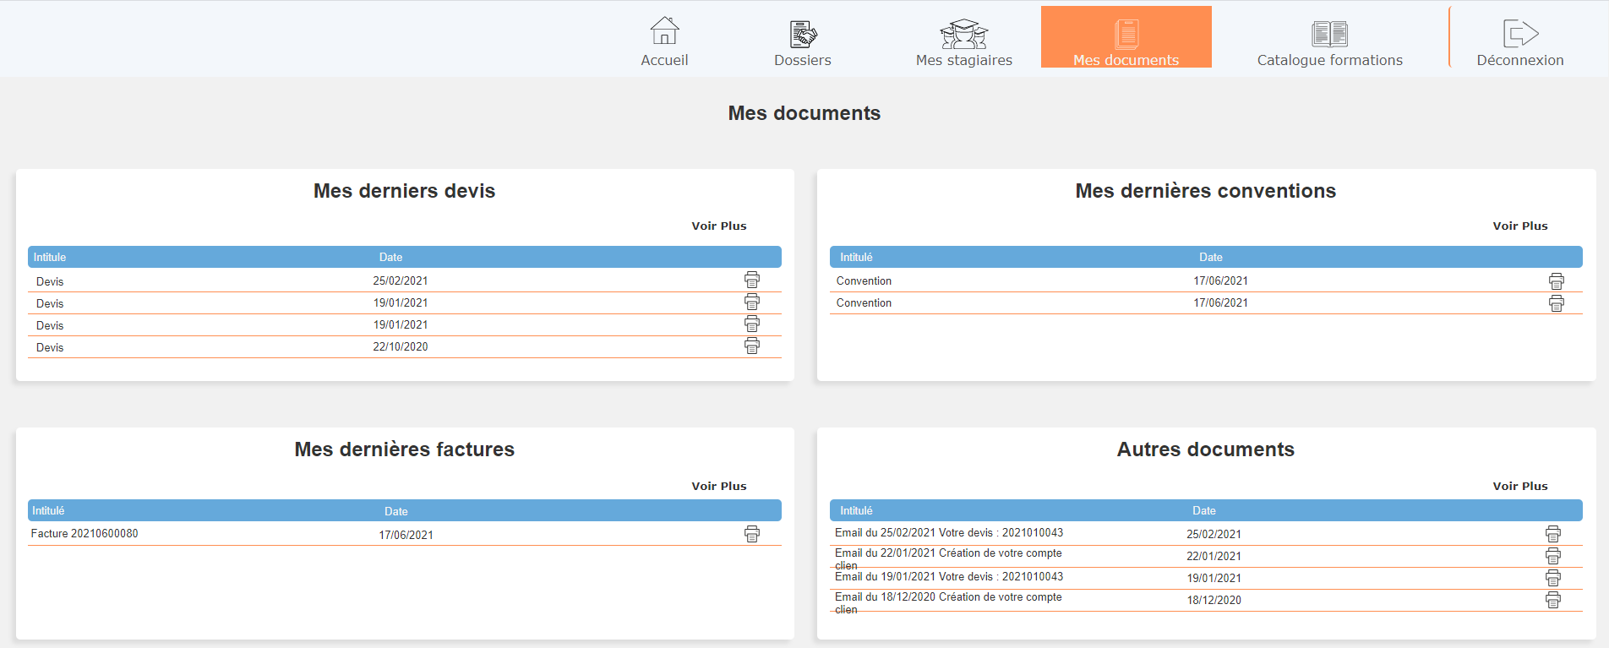Print the email dated 18/12/2020

[x=1552, y=600]
